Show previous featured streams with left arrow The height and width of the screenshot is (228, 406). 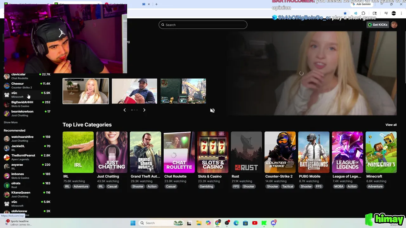124,110
